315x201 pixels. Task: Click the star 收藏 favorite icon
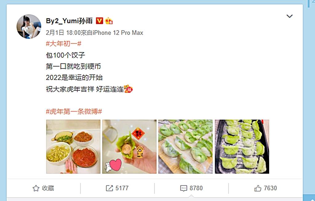point(36,188)
